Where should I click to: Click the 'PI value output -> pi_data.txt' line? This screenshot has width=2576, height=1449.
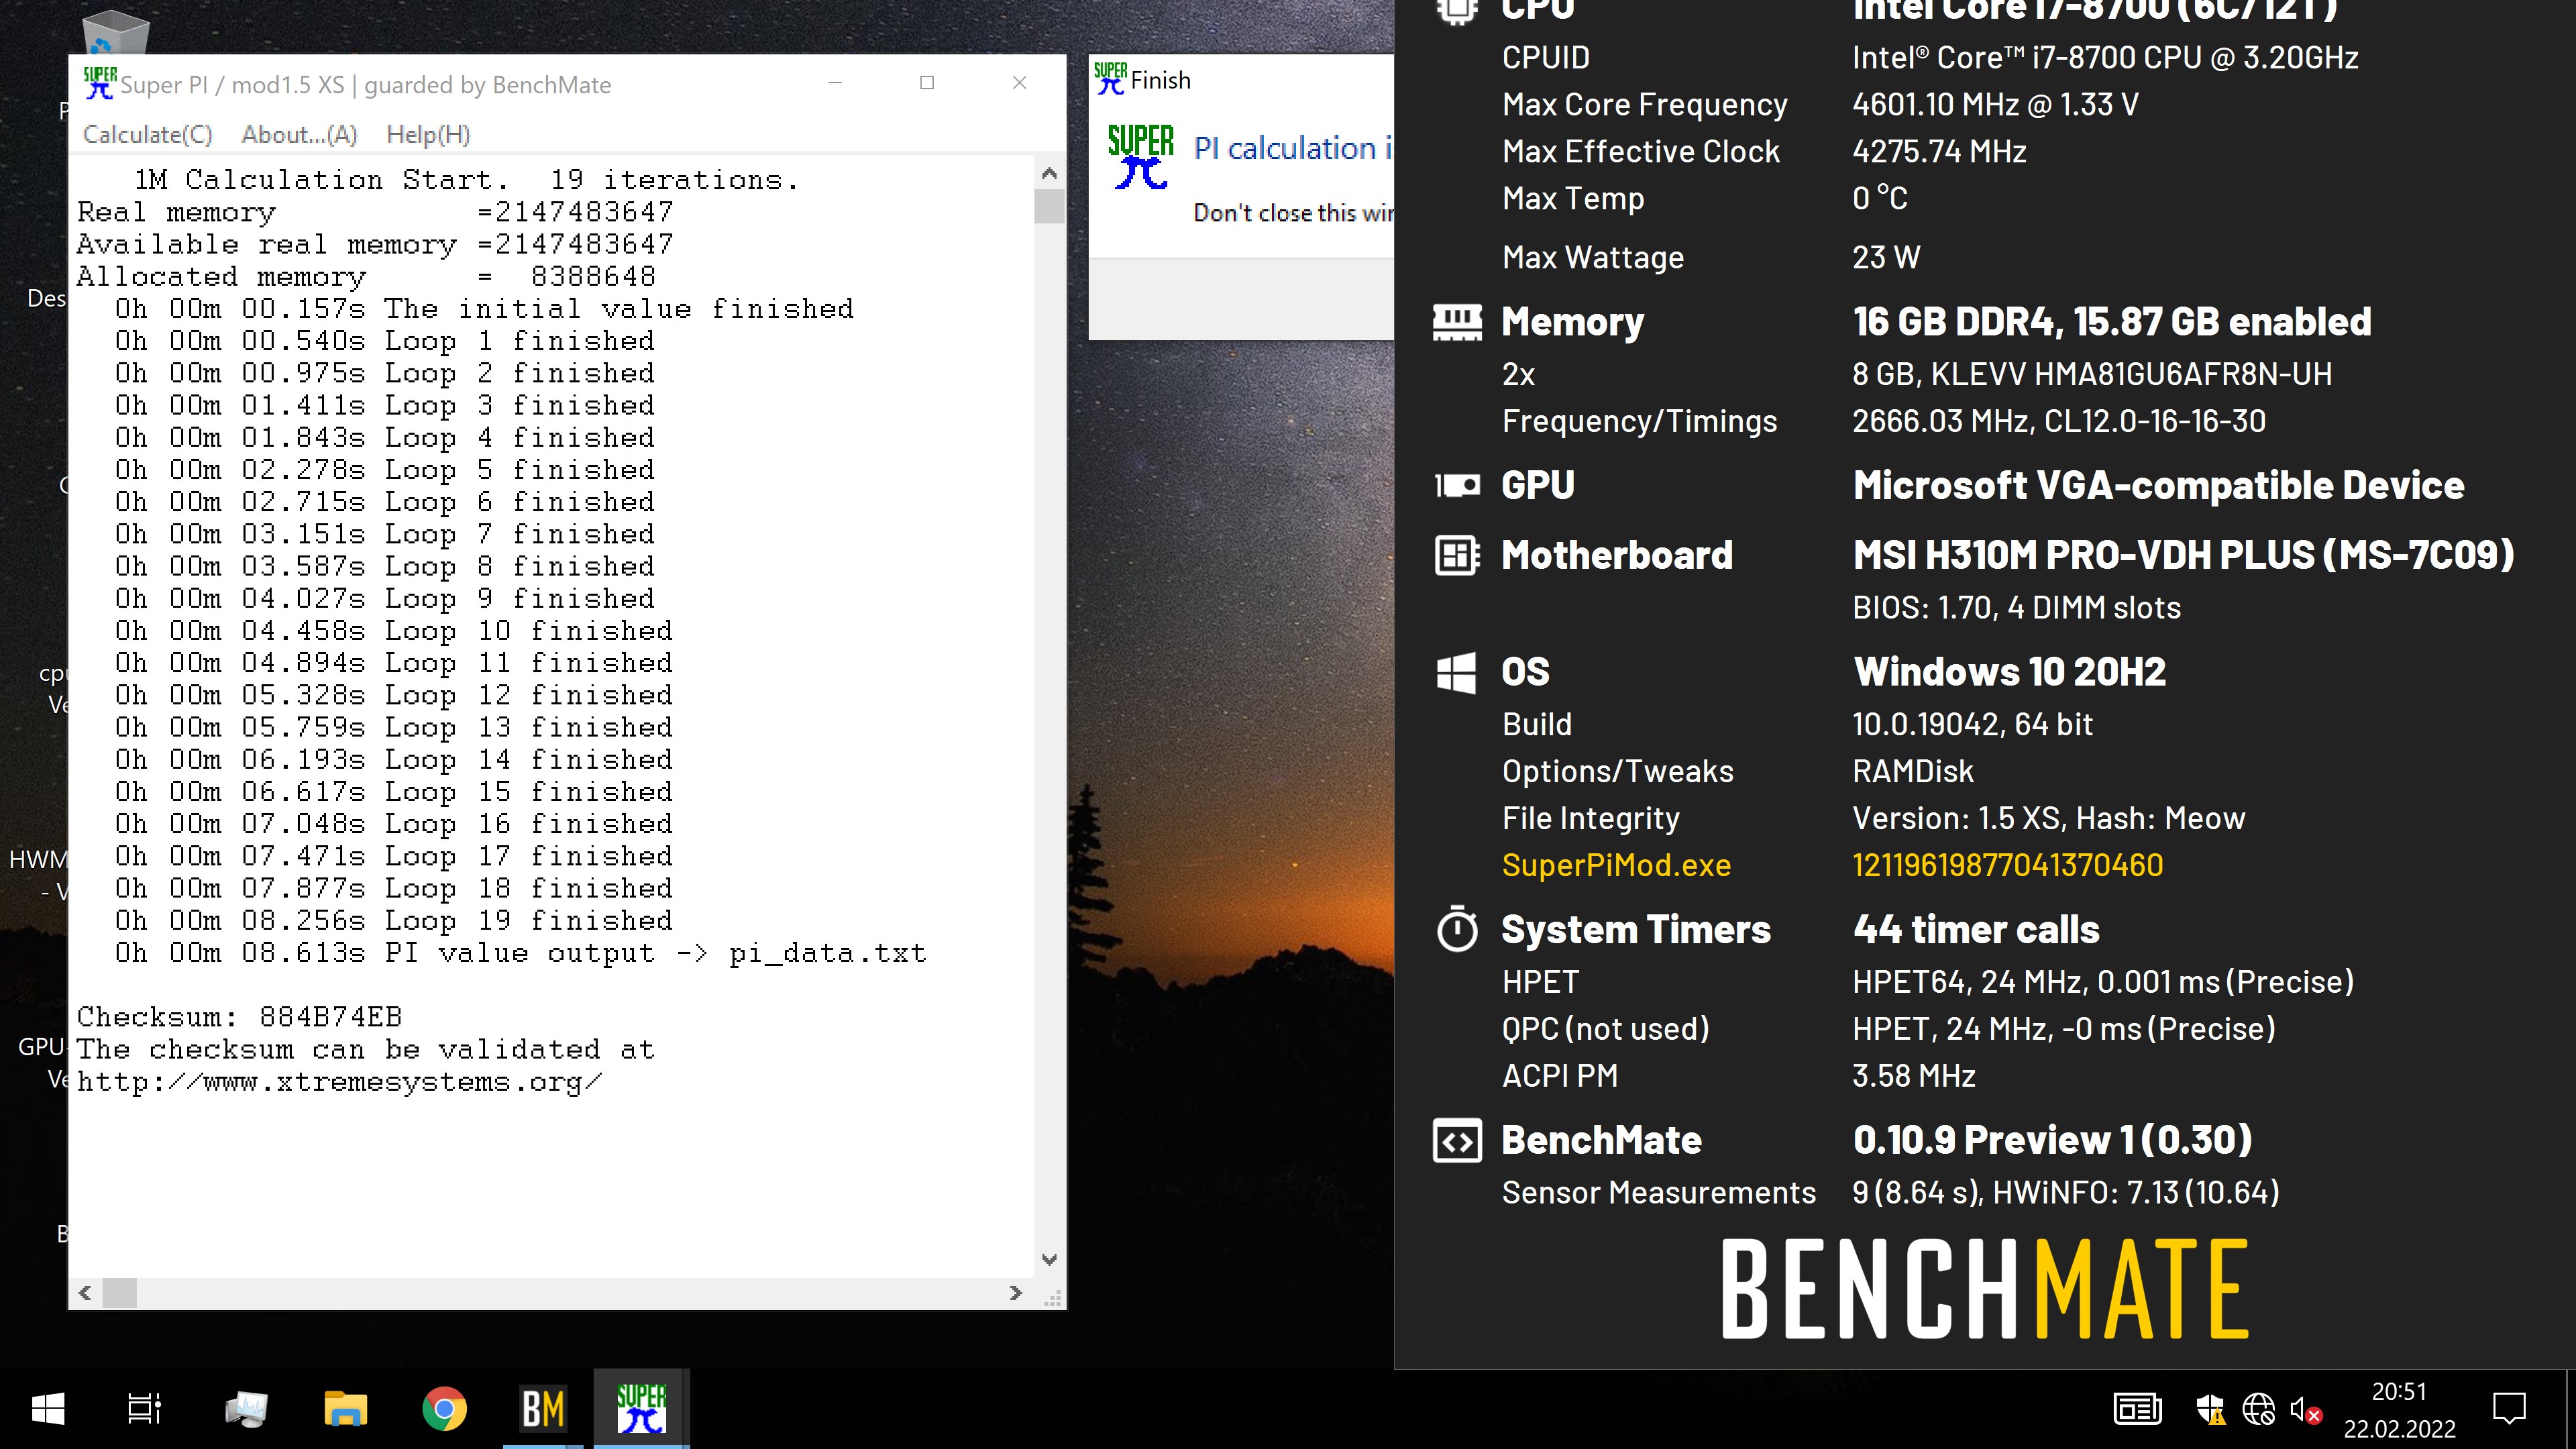(x=520, y=953)
